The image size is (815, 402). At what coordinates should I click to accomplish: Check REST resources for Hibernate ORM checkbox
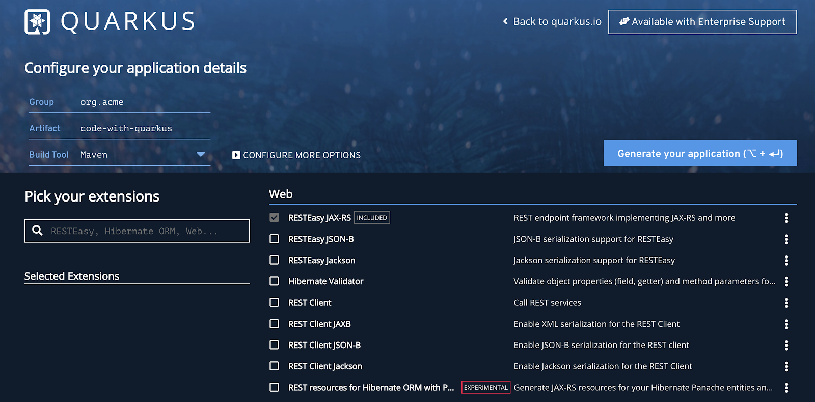[274, 387]
